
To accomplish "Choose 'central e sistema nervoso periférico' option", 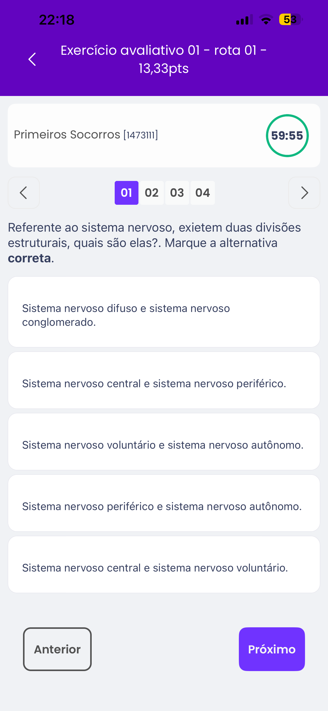I will (x=164, y=383).
